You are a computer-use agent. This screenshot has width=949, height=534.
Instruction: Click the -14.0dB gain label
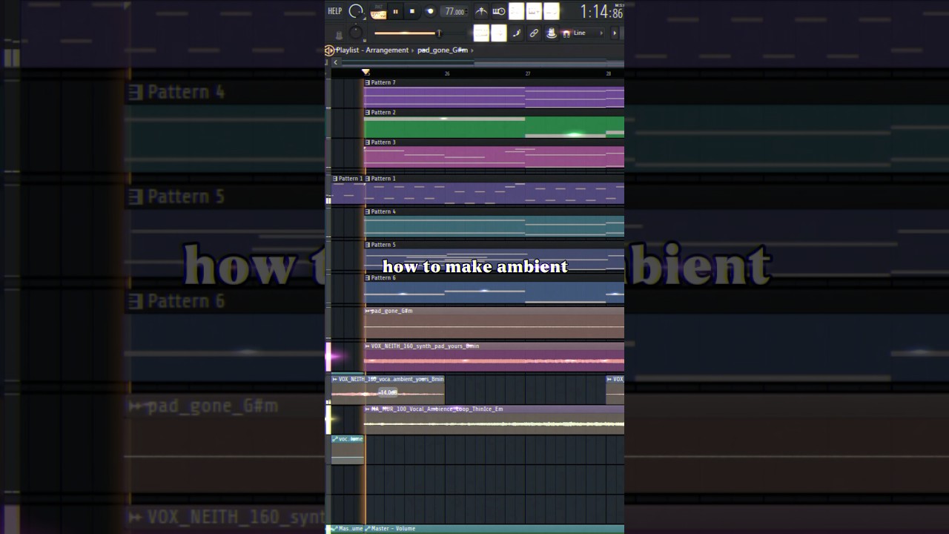point(388,392)
